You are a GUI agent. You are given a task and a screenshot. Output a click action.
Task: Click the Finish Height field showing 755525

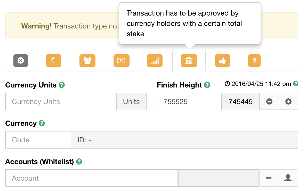click(x=189, y=101)
